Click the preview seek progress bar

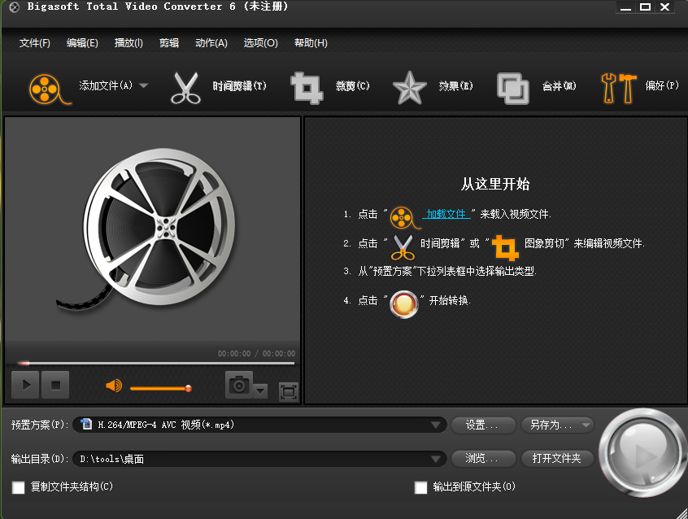(156, 363)
